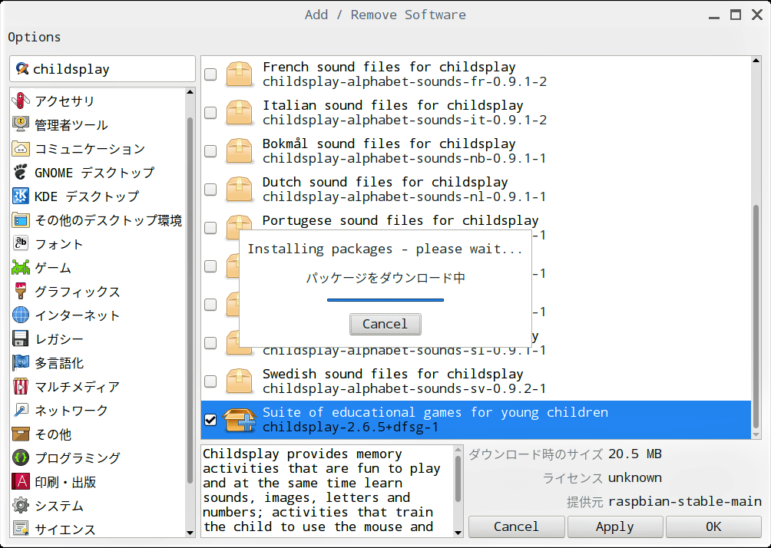
Task: Select the プログラミング category
Action: [x=98, y=457]
